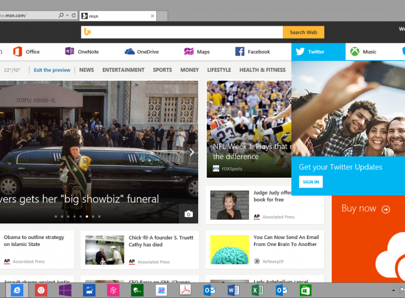Open Outlook icon beside Adobe Reader icon
This screenshot has width=405, height=298.
[x=209, y=290]
